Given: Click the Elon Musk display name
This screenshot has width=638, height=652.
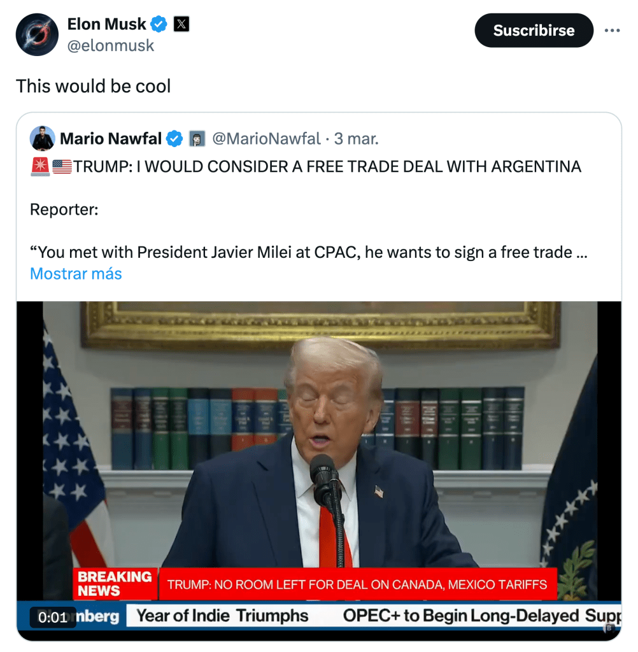Looking at the screenshot, I should pos(107,24).
